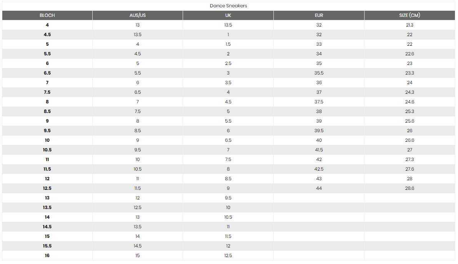Click Bloch size 6.5 cell
Screen dimensions: 458x264
pyautogui.click(x=47, y=73)
